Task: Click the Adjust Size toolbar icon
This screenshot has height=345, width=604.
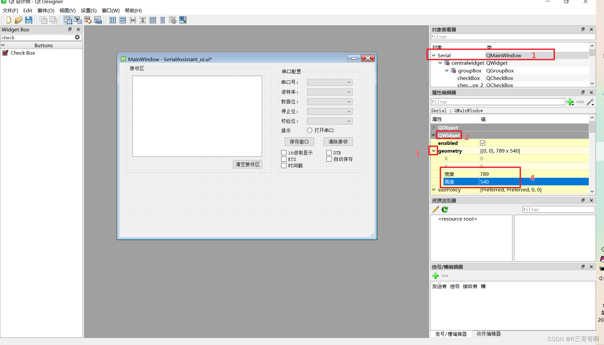Action: (183, 20)
